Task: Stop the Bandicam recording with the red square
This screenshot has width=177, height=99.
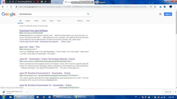Action: (x=38, y=2)
